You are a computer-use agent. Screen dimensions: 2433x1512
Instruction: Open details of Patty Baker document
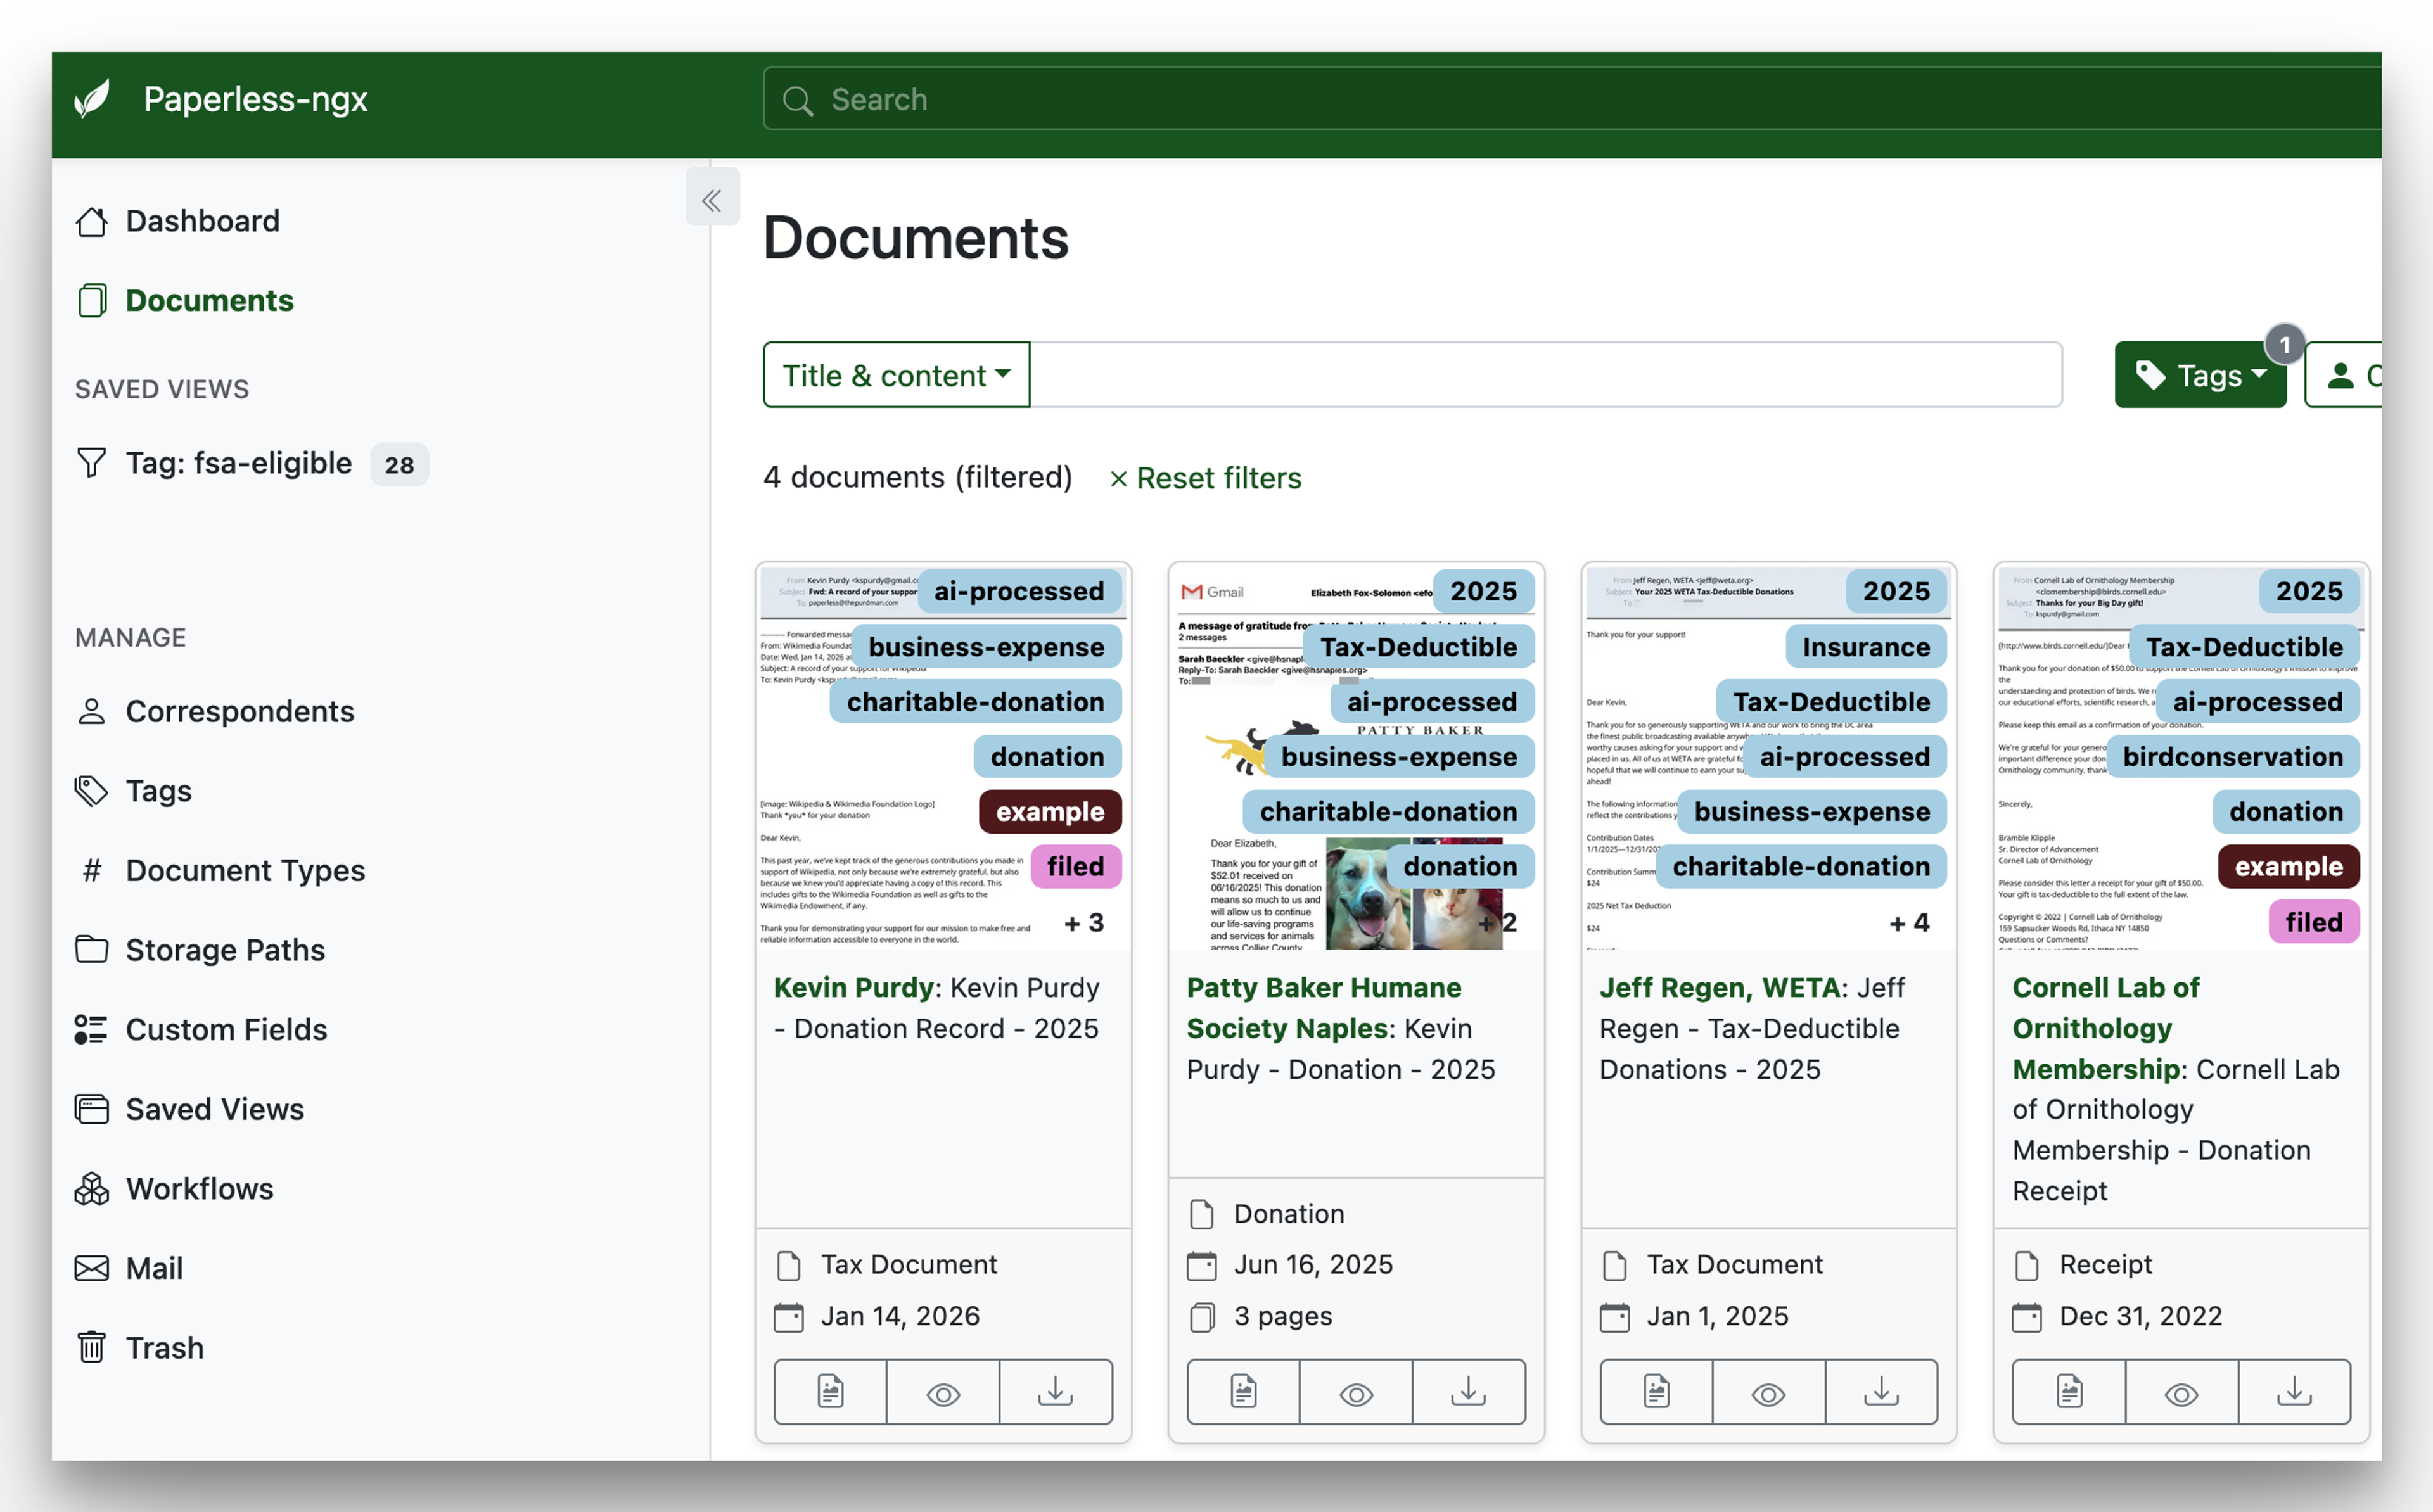(x=1244, y=1392)
